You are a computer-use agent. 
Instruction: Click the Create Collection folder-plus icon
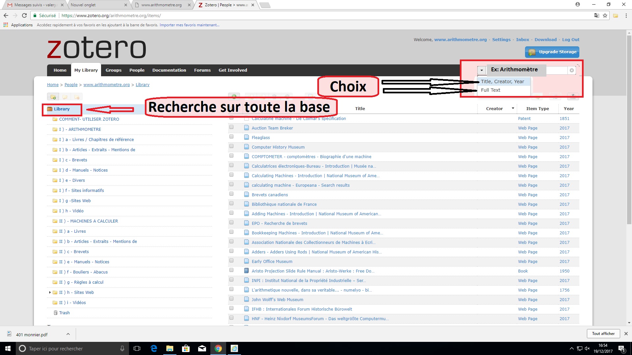[53, 97]
